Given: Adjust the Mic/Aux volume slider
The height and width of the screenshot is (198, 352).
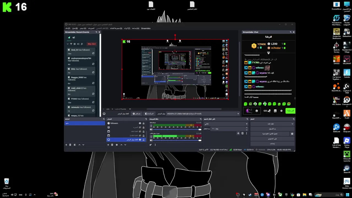Looking at the screenshot, I should (177, 130).
